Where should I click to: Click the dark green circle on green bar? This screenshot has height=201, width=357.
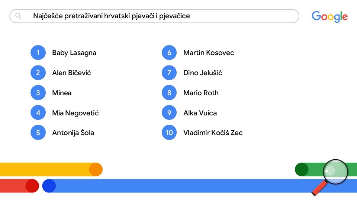pos(302,169)
